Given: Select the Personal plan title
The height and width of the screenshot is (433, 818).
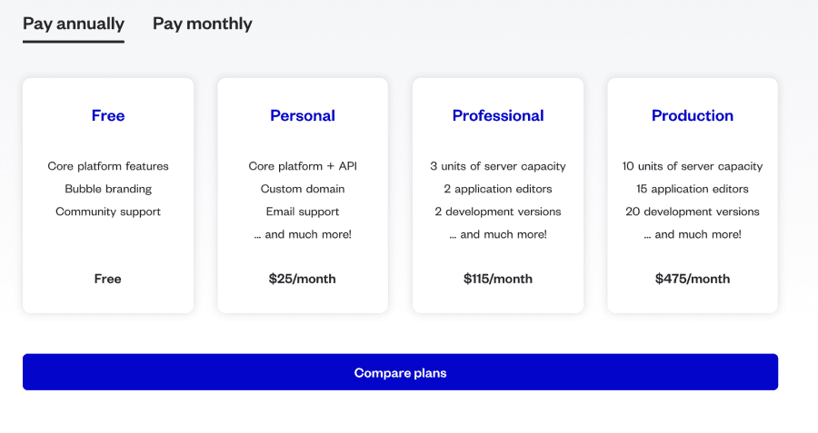Looking at the screenshot, I should tap(303, 115).
